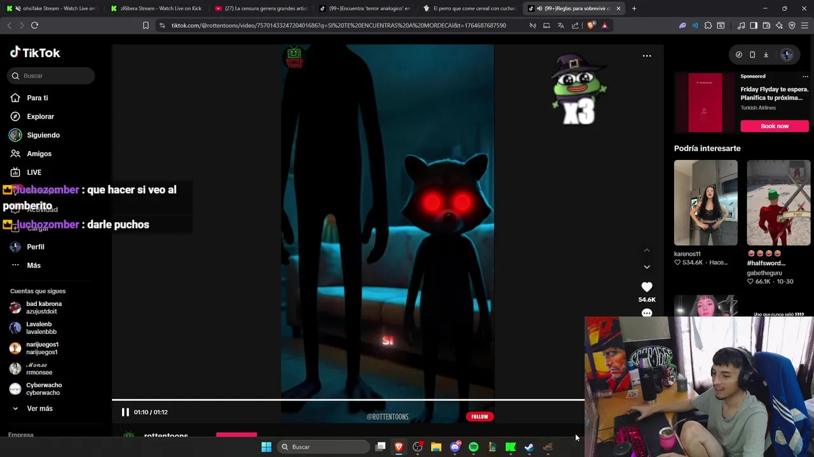
Task: Open a new browser tab
Action: coord(634,8)
